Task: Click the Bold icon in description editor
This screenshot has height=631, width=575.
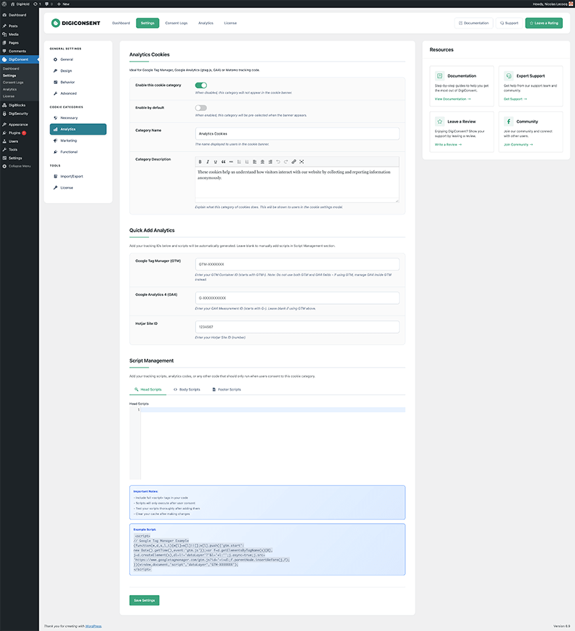Action: click(200, 162)
